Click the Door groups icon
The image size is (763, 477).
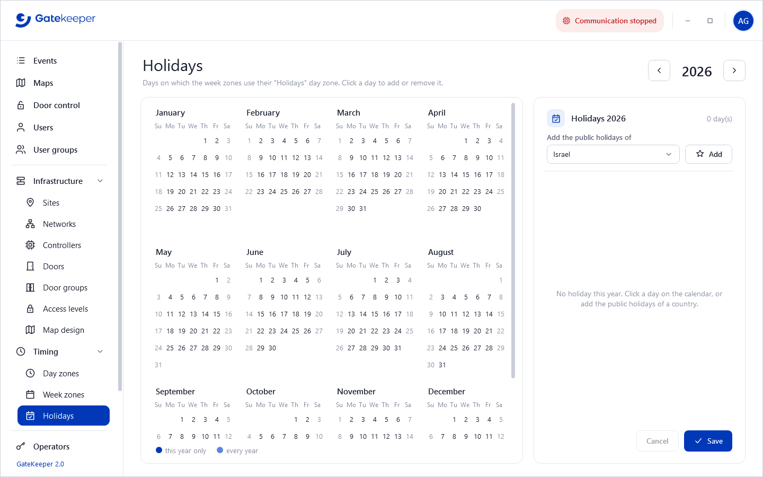[30, 287]
